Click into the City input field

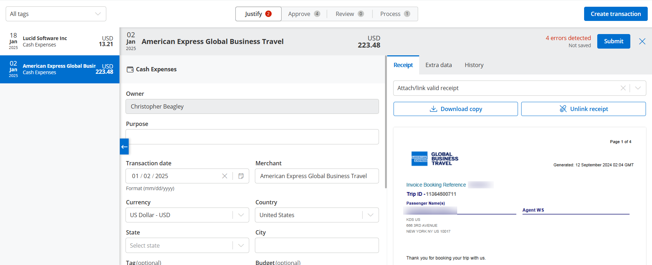point(317,245)
